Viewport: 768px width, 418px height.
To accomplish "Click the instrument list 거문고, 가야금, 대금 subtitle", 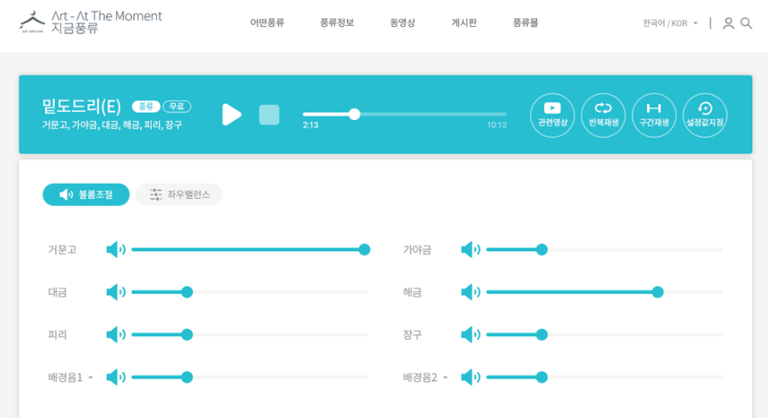I will 112,125.
